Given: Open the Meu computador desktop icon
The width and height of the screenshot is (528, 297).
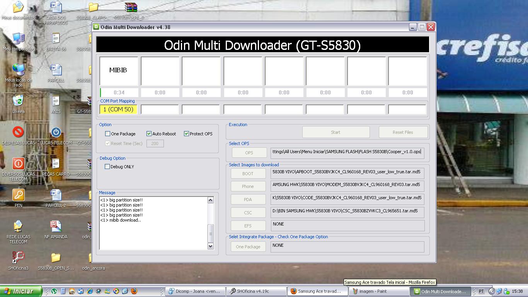Looking at the screenshot, I should coord(18,42).
